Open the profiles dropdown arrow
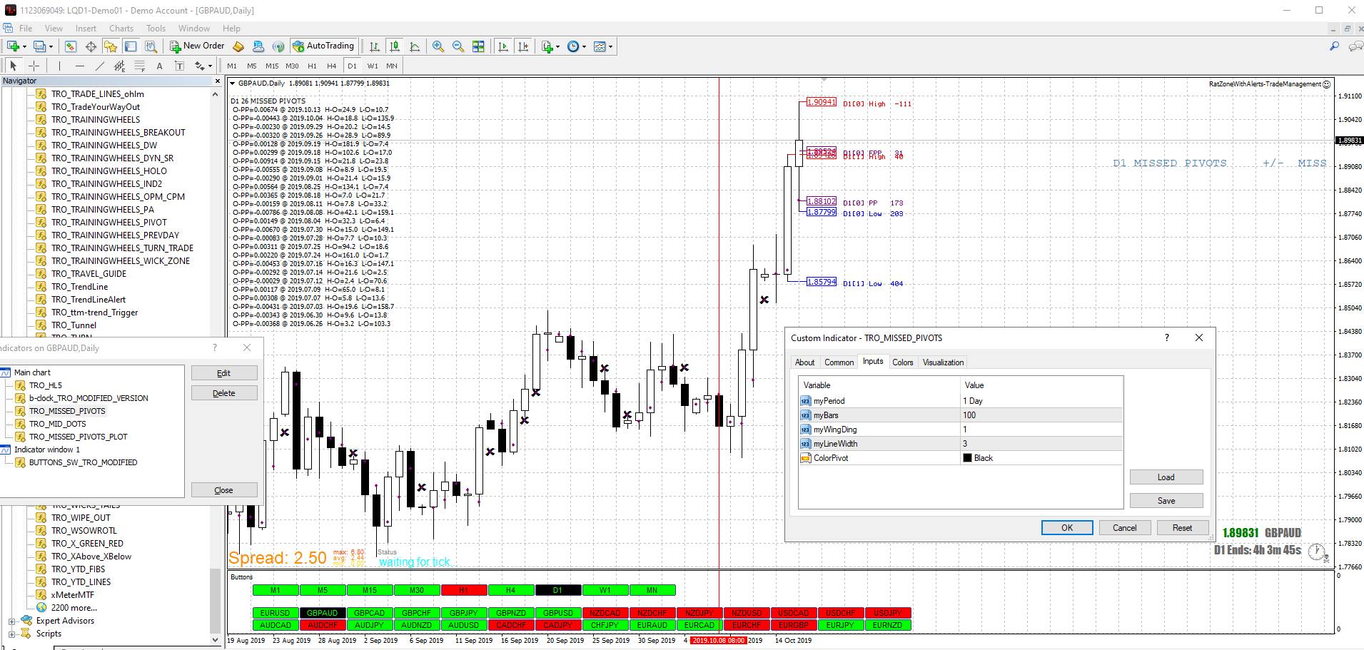The image size is (1364, 650). [x=51, y=46]
